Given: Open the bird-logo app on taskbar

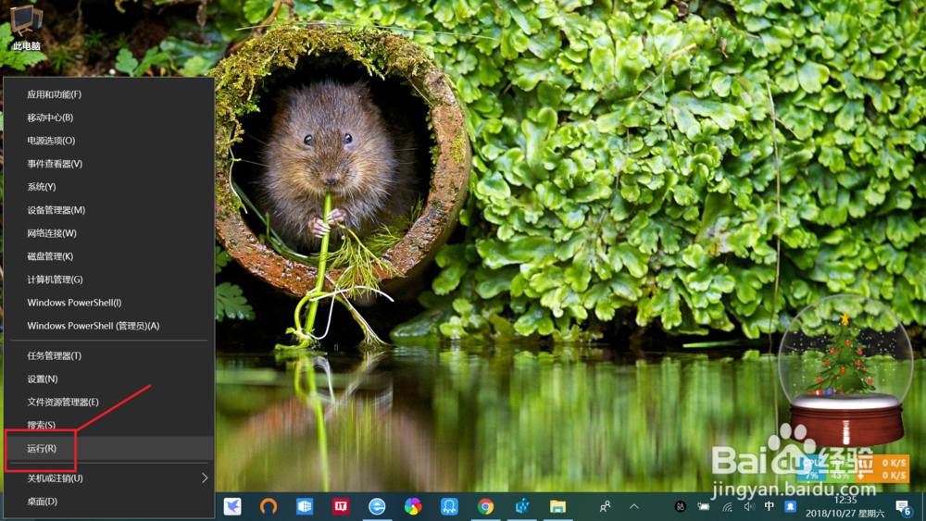Looking at the screenshot, I should [x=232, y=506].
